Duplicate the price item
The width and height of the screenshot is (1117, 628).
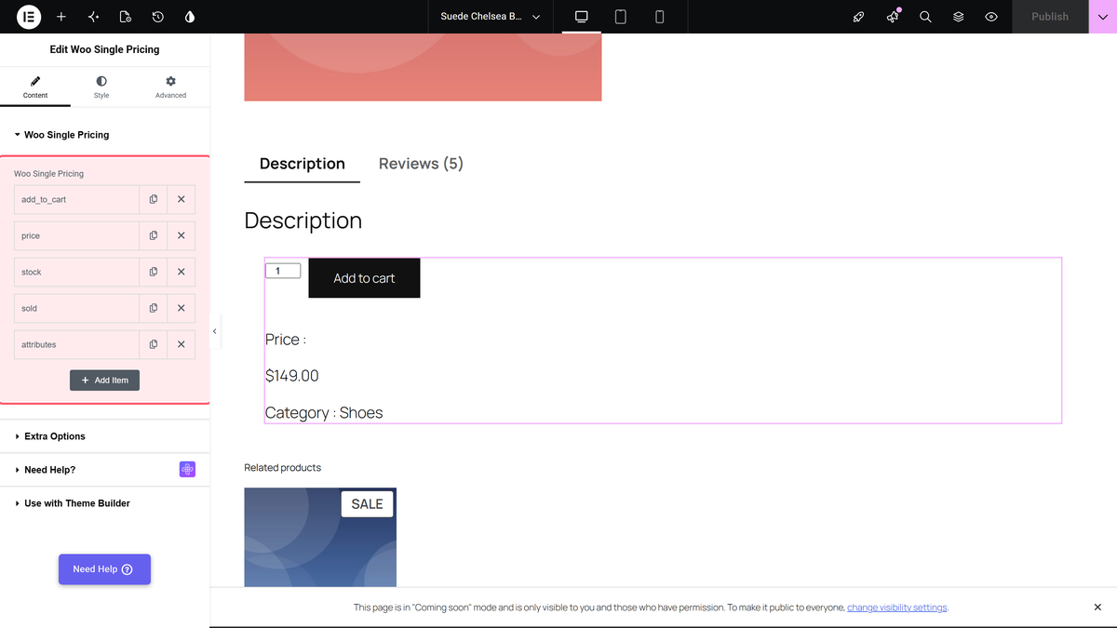tap(154, 235)
